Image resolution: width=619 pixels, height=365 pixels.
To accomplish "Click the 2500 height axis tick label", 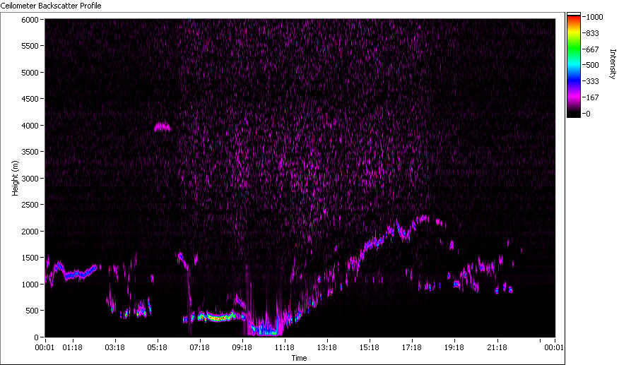I will click(30, 205).
